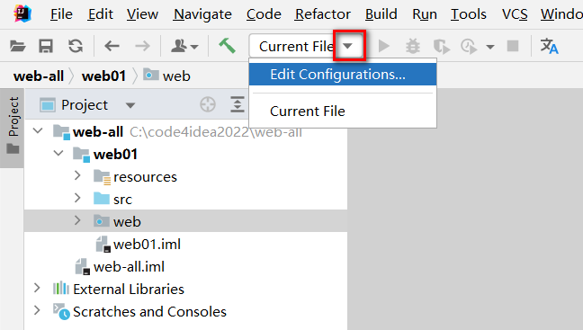This screenshot has width=583, height=330.
Task: Click the Run play icon
Action: [383, 47]
